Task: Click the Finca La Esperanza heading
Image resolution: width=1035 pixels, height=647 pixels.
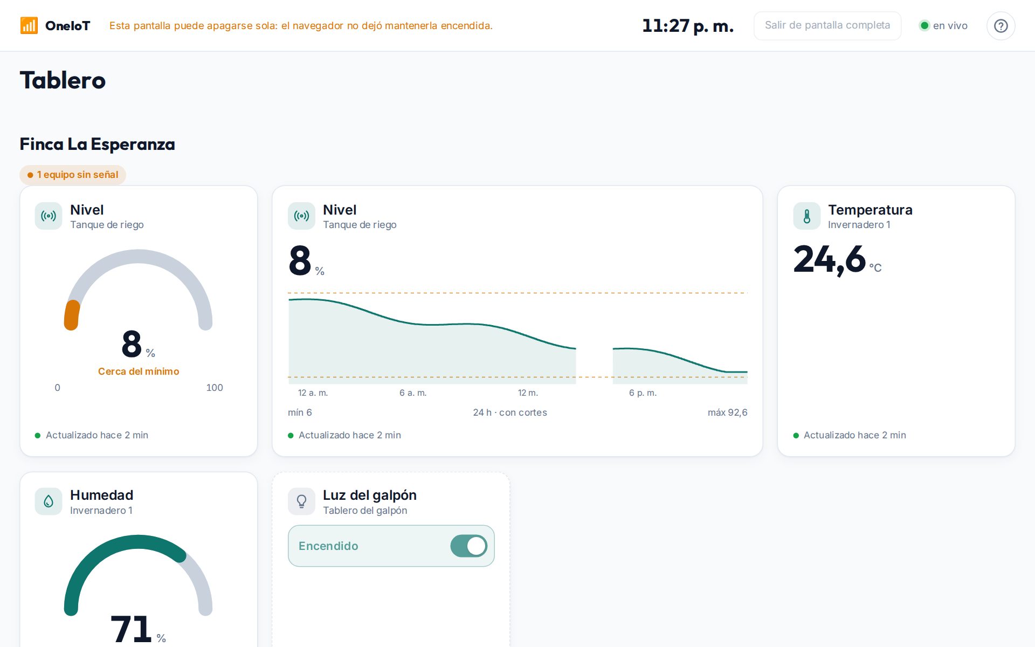Action: point(98,144)
